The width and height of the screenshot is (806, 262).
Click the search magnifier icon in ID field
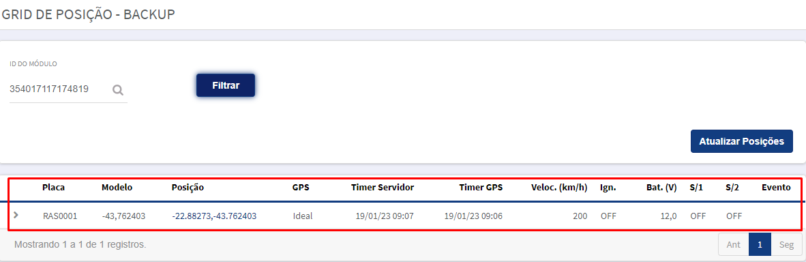click(118, 90)
